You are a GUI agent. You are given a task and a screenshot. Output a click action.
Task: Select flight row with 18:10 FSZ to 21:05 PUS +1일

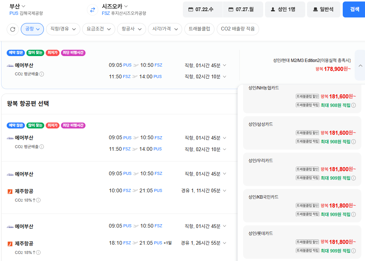(119, 238)
